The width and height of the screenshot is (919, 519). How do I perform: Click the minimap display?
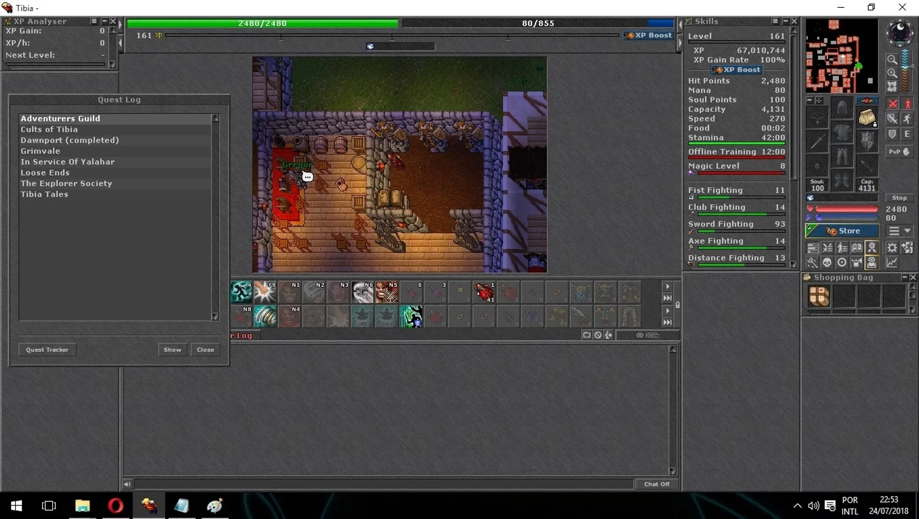[x=842, y=55]
